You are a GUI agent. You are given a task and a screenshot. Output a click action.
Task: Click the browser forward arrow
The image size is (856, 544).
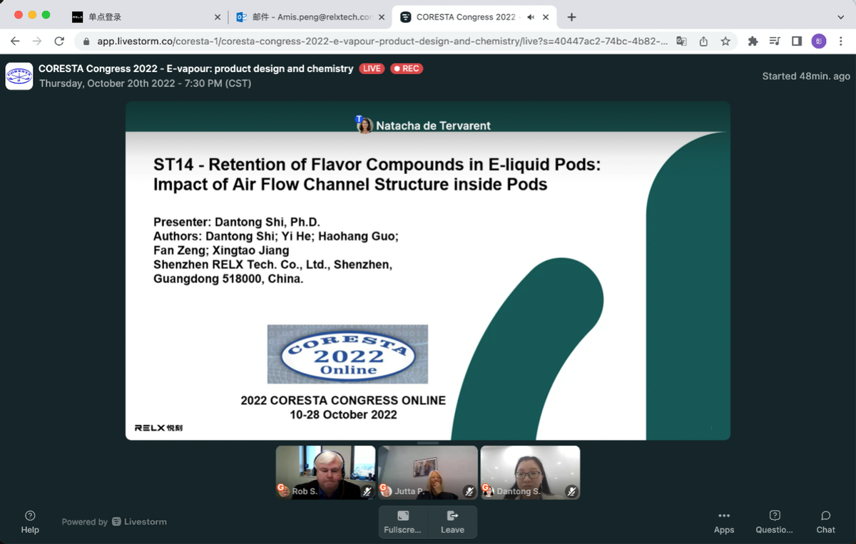pyautogui.click(x=37, y=41)
